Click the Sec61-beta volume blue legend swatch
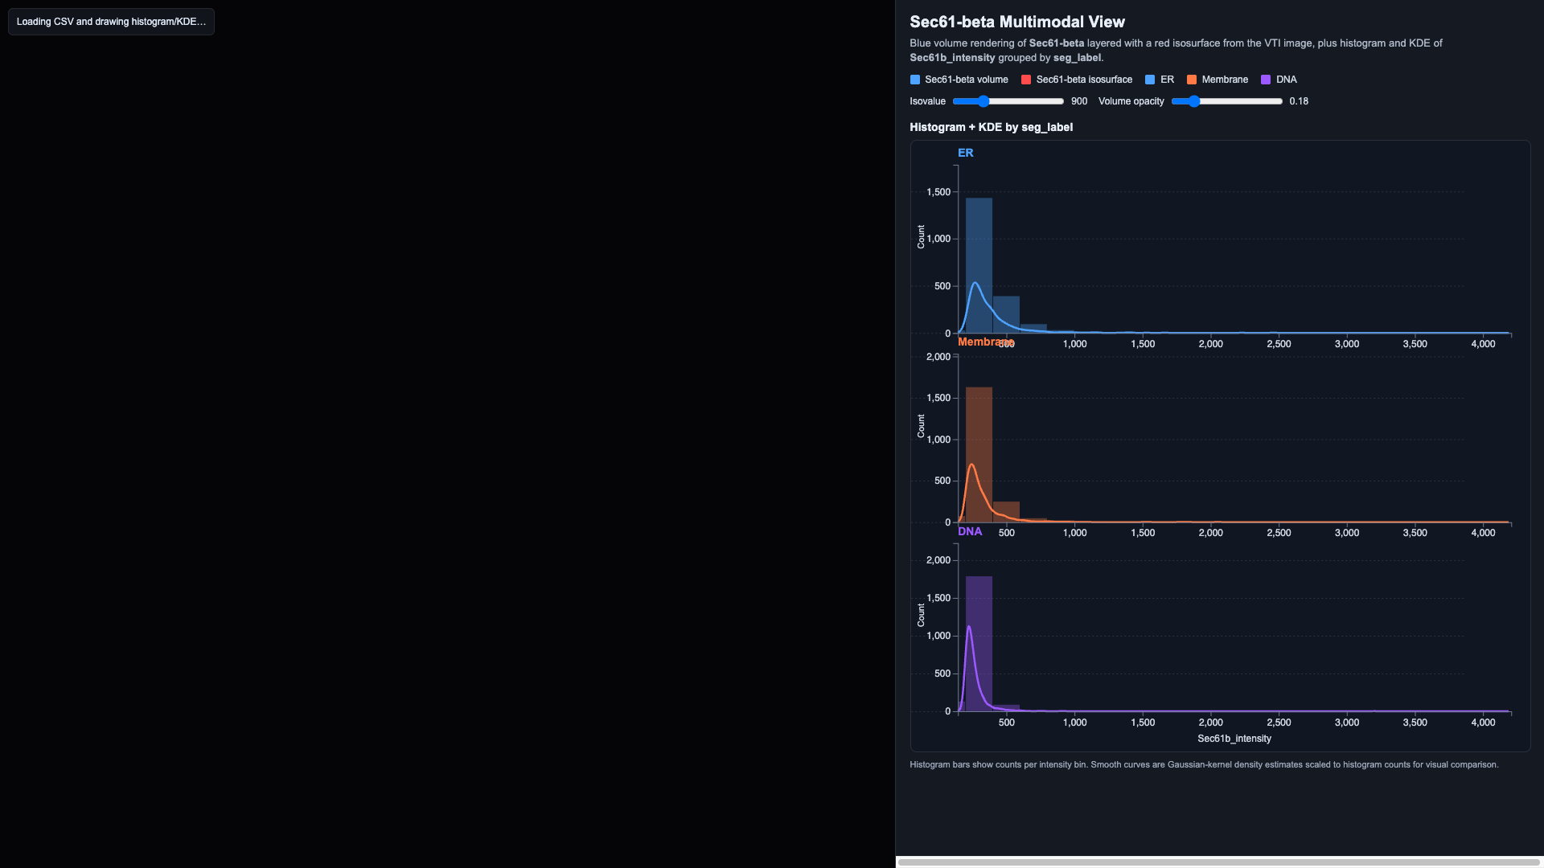This screenshot has height=868, width=1544. coord(915,80)
